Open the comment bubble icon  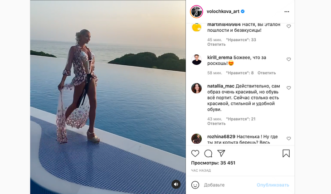coord(208,153)
